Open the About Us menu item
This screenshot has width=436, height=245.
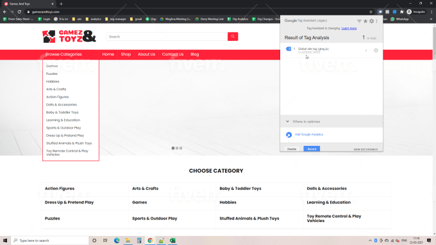coord(146,54)
